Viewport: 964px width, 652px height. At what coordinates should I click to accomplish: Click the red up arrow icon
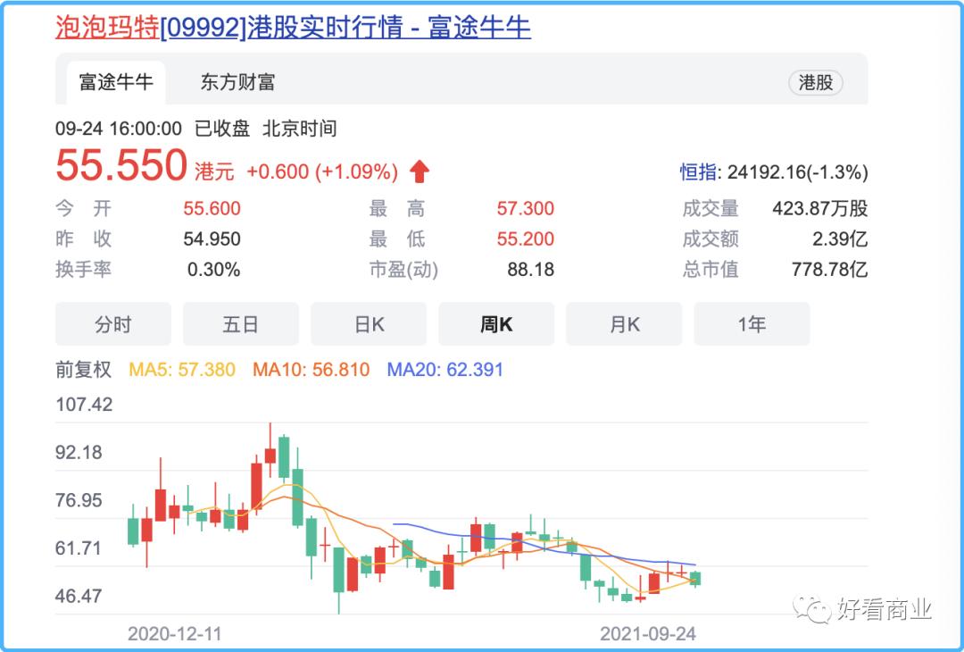click(420, 171)
